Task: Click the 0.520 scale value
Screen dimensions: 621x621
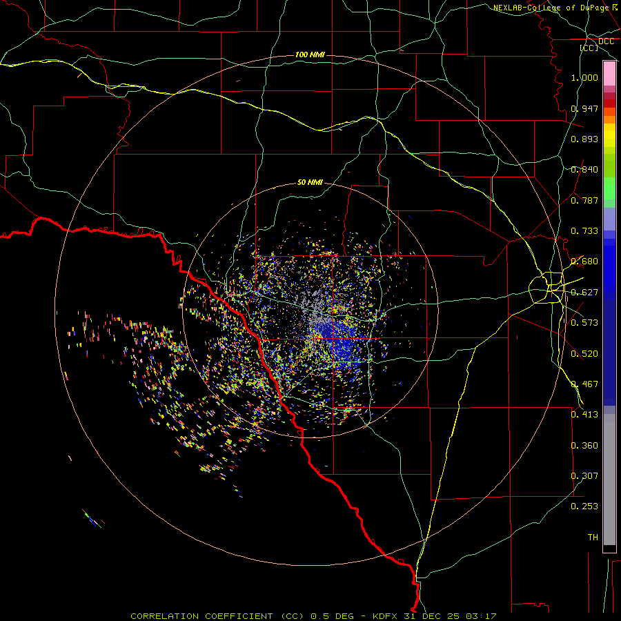Action: [x=584, y=354]
